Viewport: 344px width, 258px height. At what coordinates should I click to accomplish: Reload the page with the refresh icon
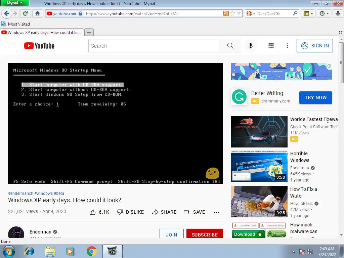tap(26, 13)
